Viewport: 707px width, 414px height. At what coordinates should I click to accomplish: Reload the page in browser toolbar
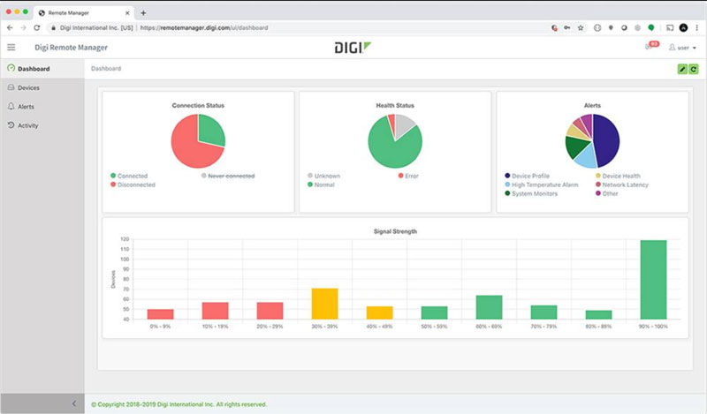[36, 28]
